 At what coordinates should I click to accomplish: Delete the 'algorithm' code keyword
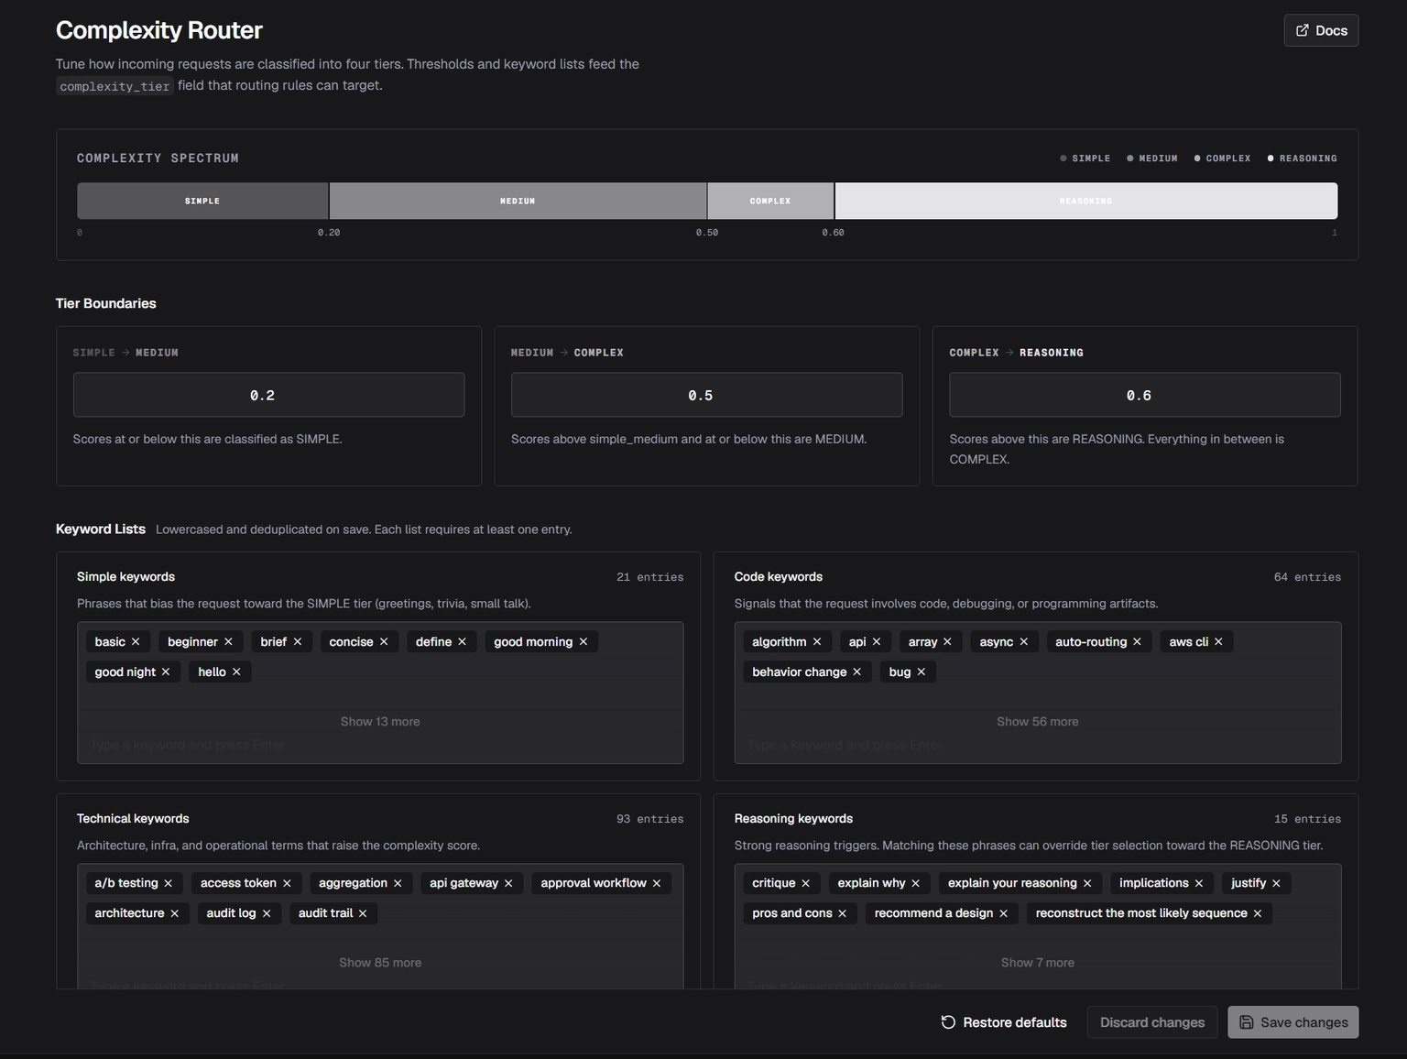pyautogui.click(x=817, y=642)
